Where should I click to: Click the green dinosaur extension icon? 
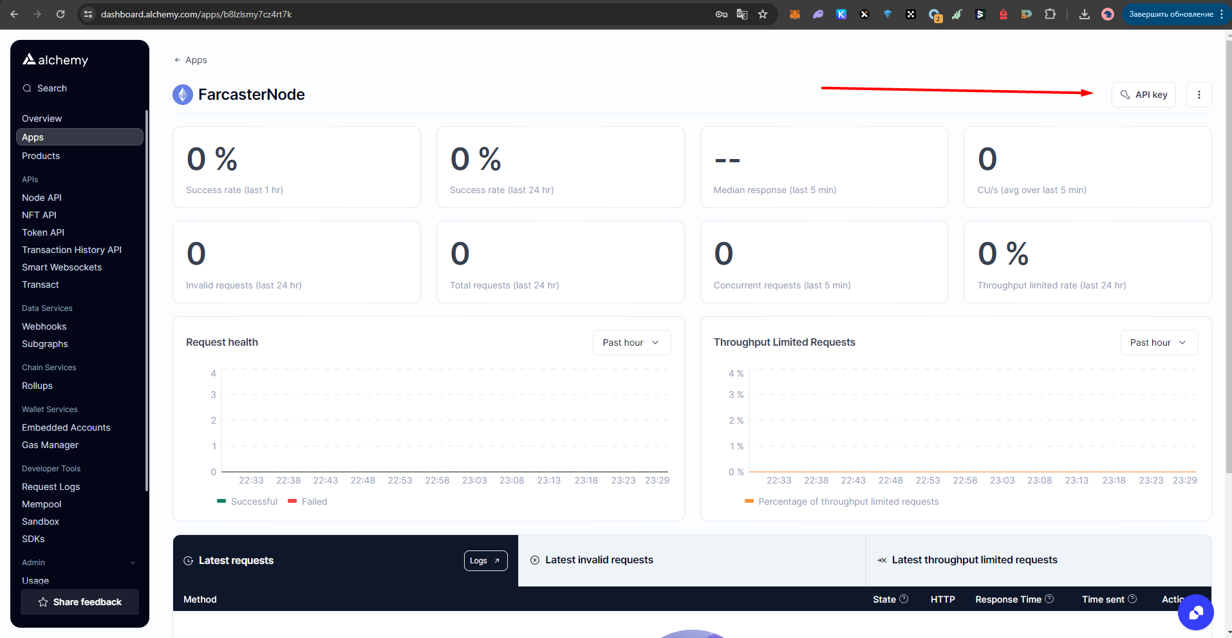click(957, 14)
